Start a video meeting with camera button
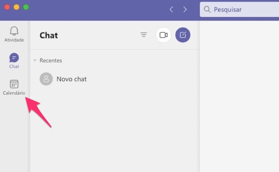The height and width of the screenshot is (172, 279). (x=163, y=35)
